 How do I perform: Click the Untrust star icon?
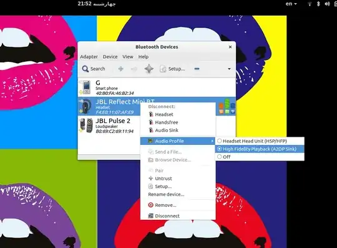pyautogui.click(x=150, y=178)
